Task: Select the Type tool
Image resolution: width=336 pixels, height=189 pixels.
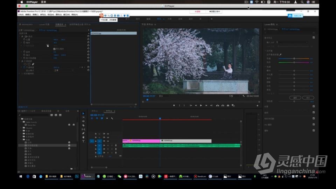Action: pyautogui.click(x=83, y=141)
